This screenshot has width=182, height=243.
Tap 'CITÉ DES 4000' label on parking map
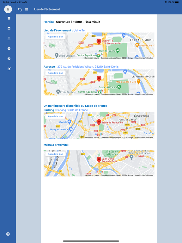point(128,120)
